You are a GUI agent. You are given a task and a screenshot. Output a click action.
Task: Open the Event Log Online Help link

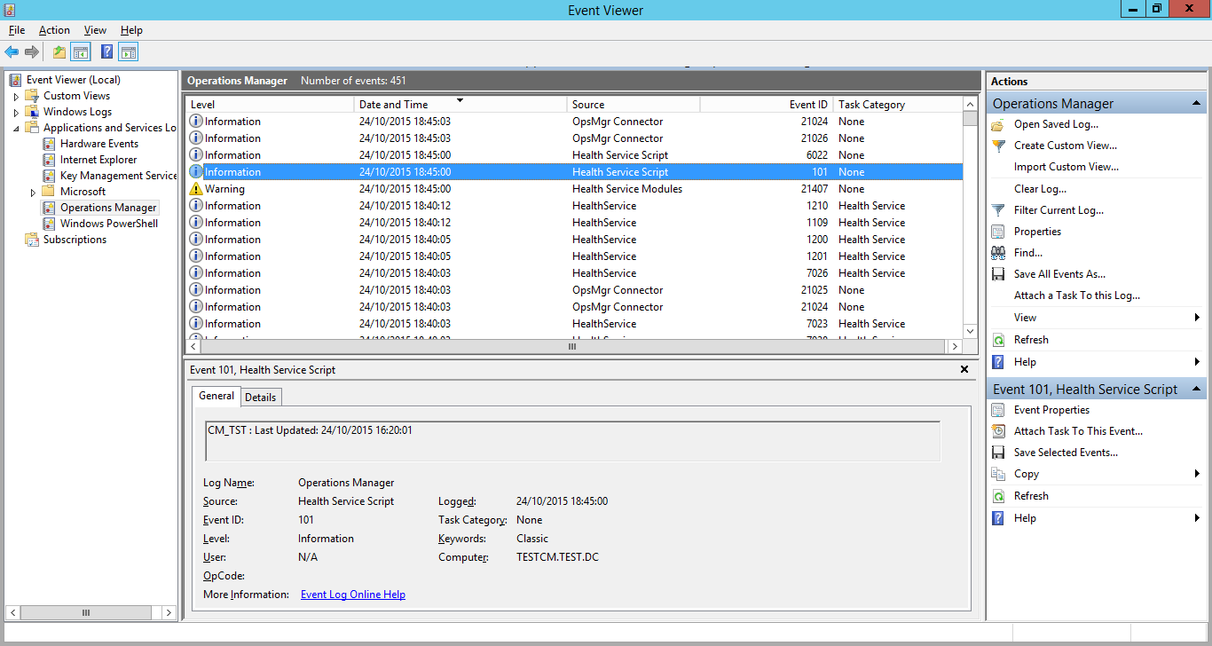[353, 595]
